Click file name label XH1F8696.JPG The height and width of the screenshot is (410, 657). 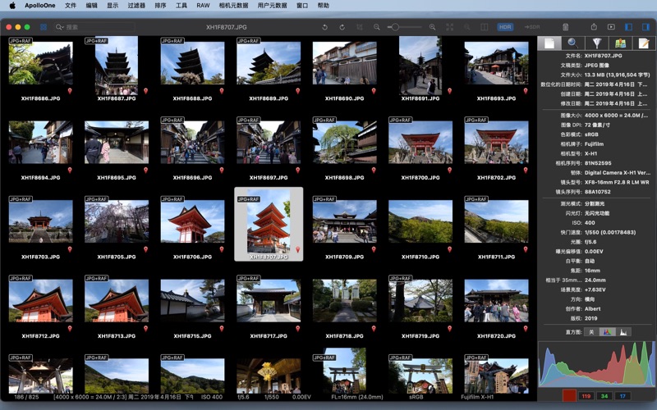[193, 177]
